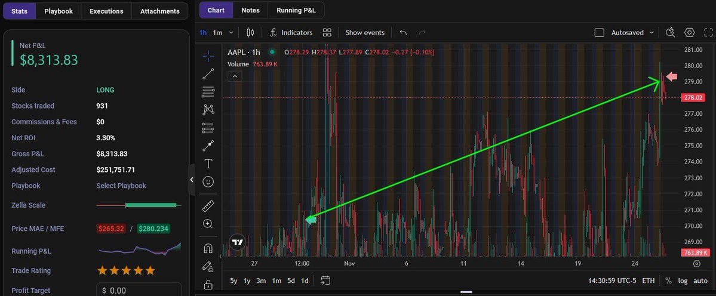Click the Autosaved layout name
This screenshot has width=716, height=296.
(628, 33)
